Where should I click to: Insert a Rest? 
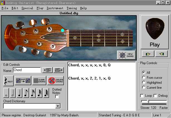pyautogui.click(x=8, y=81)
